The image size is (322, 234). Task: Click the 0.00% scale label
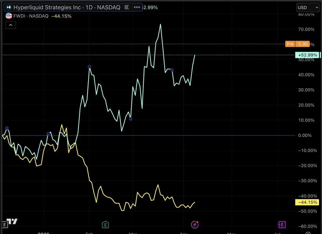[x=305, y=135]
